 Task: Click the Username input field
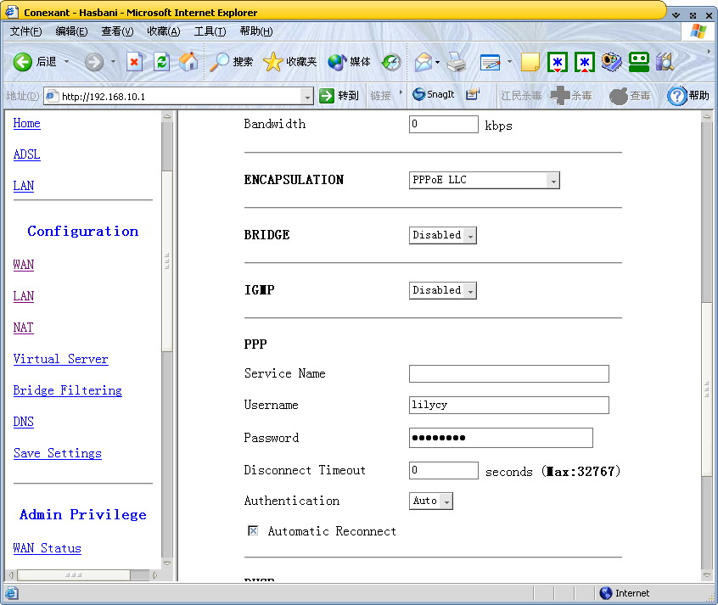click(x=508, y=405)
